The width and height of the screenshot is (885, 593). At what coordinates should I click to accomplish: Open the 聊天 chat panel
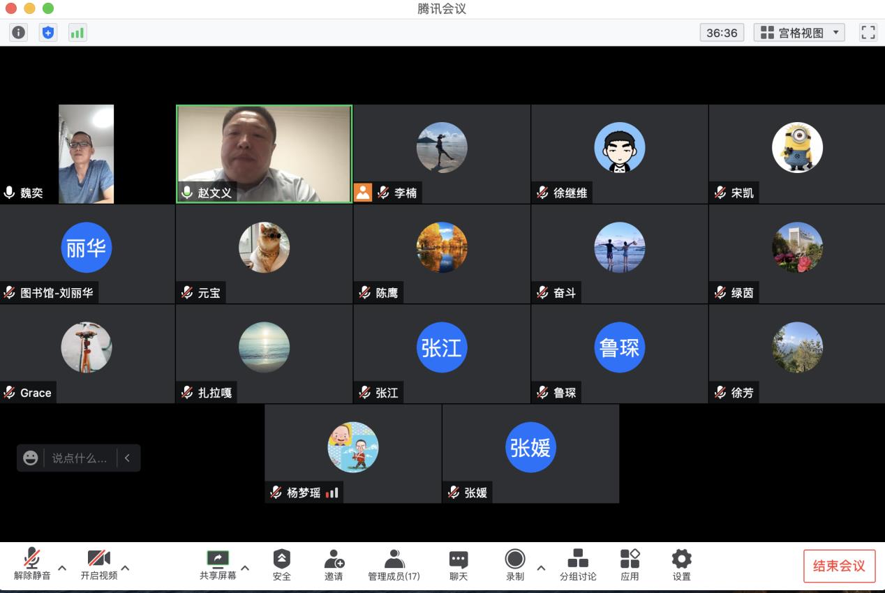[458, 564]
